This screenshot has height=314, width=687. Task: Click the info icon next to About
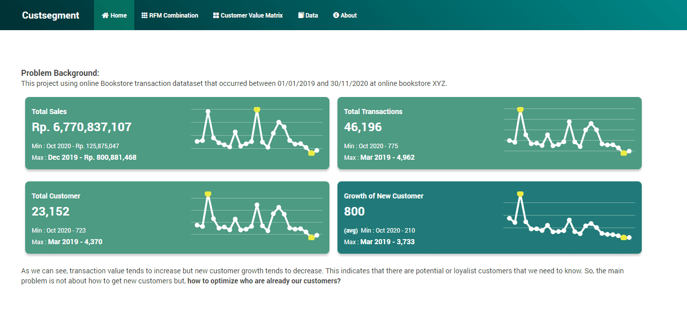(x=335, y=15)
